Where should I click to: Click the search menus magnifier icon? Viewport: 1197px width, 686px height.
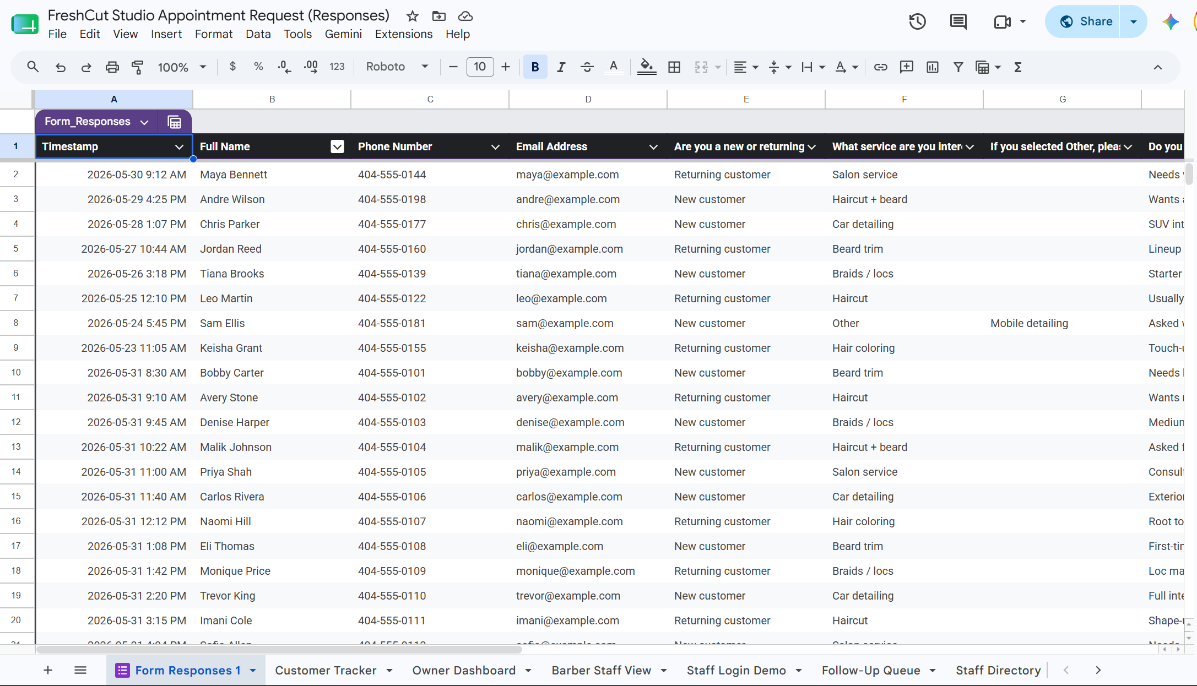33,67
